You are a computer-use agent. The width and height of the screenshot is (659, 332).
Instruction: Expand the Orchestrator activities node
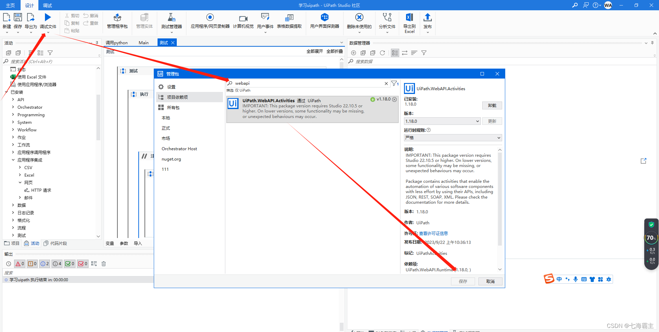click(13, 107)
